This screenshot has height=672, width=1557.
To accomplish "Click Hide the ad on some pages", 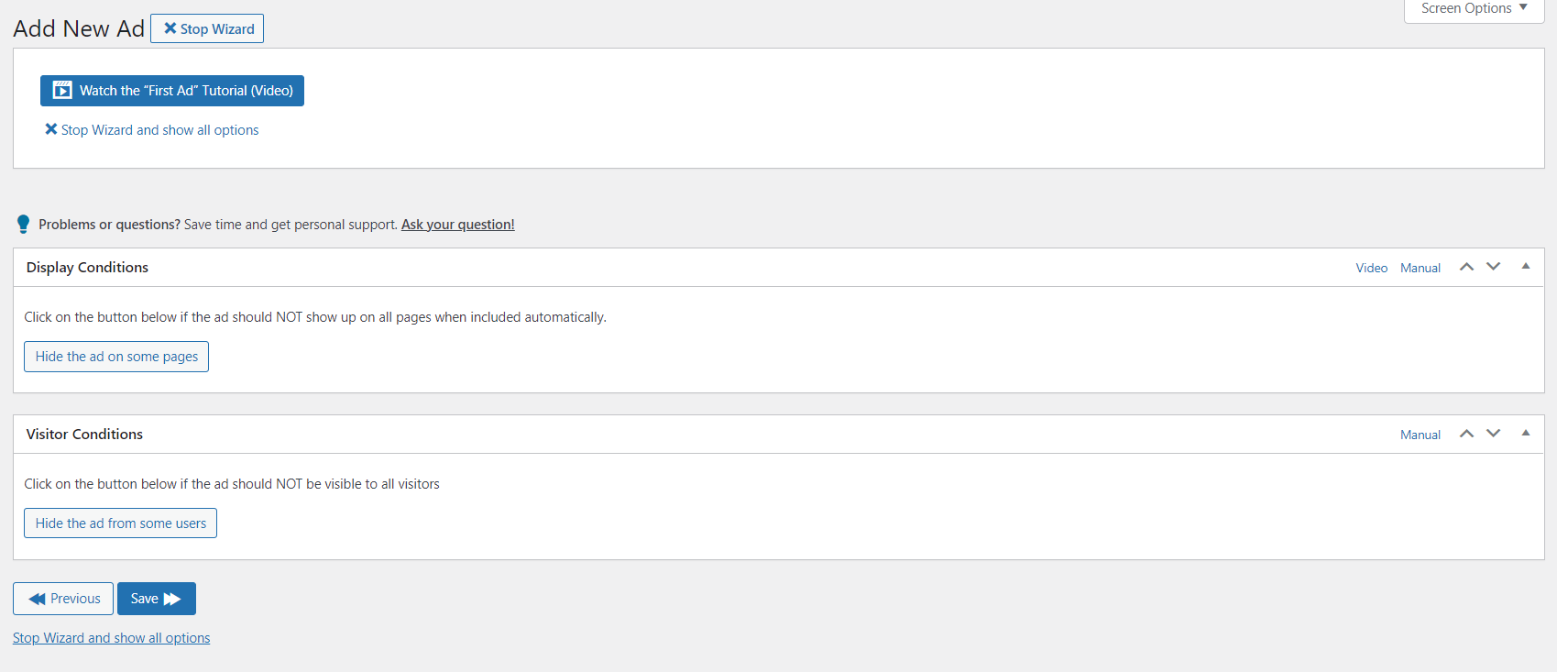I will coord(116,357).
